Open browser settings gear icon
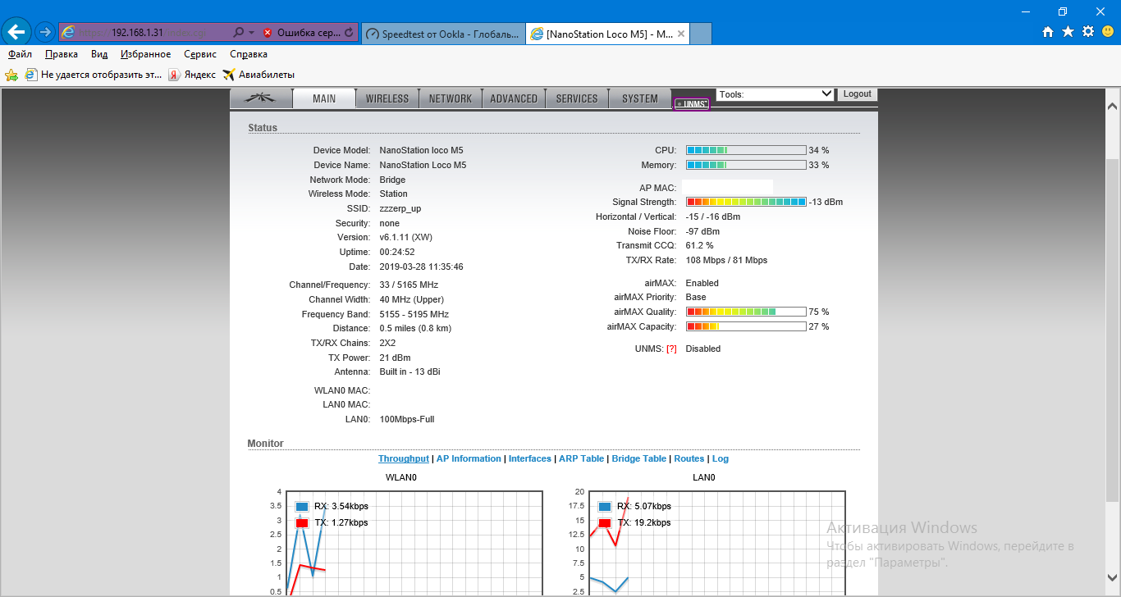This screenshot has width=1121, height=597. point(1088,32)
